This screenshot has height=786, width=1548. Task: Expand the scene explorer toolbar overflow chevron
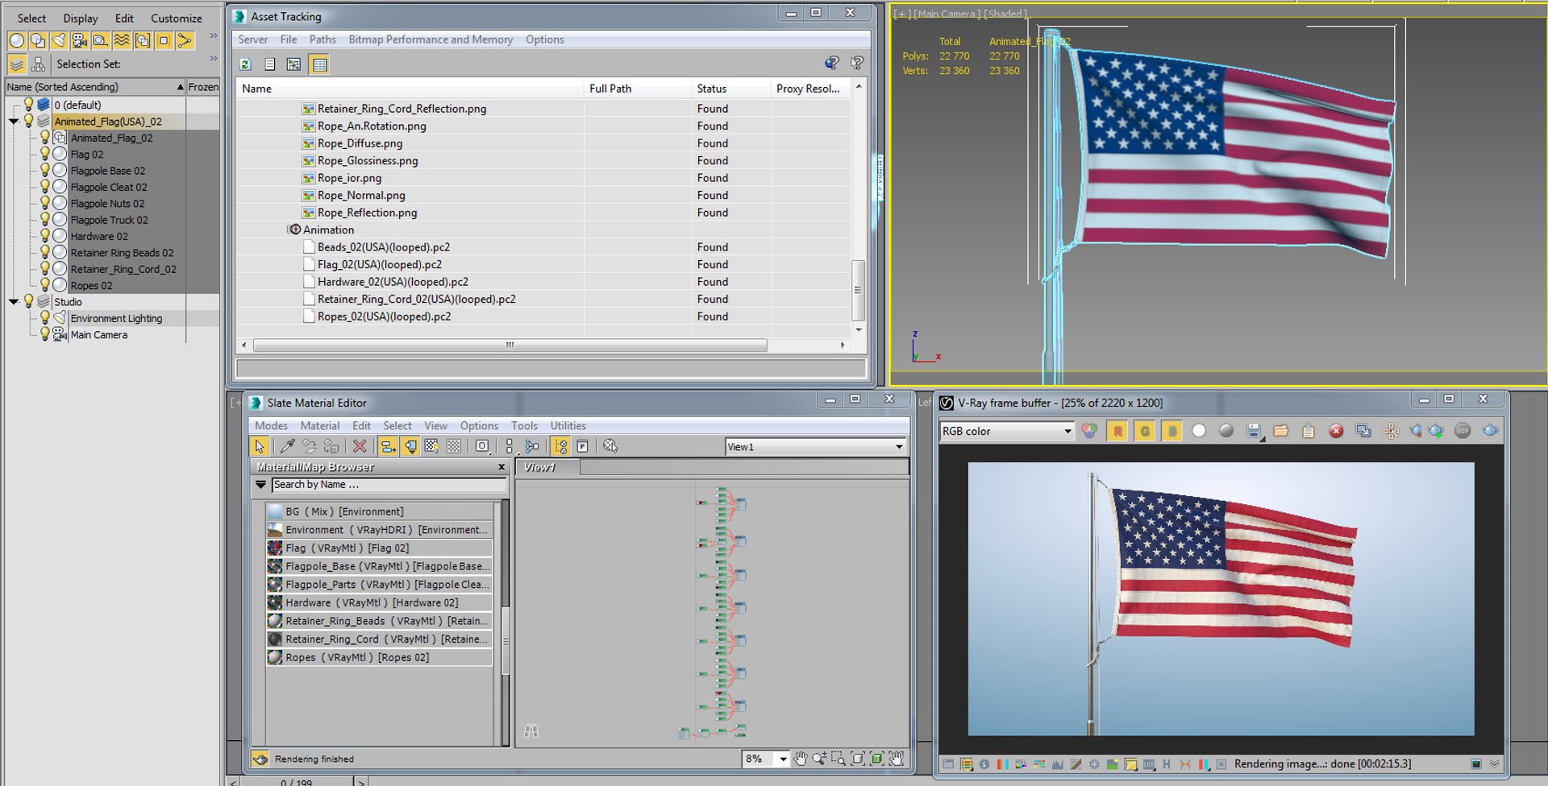[214, 36]
